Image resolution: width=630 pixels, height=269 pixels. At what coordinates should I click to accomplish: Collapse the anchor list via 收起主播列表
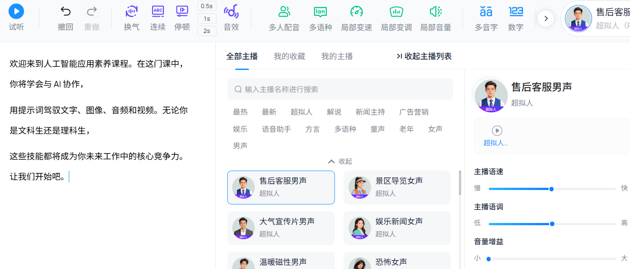click(x=424, y=56)
